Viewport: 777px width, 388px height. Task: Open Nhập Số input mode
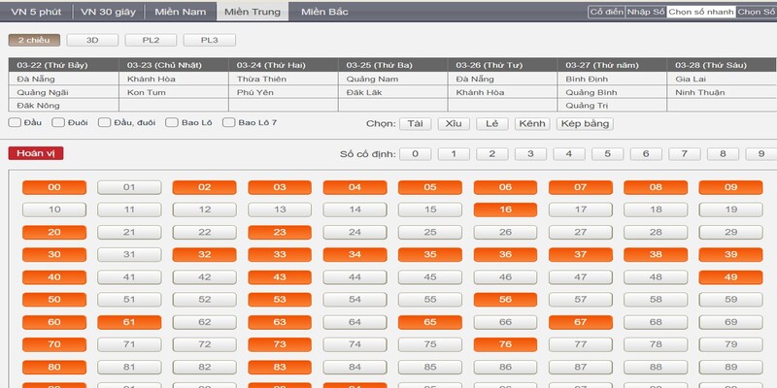646,12
